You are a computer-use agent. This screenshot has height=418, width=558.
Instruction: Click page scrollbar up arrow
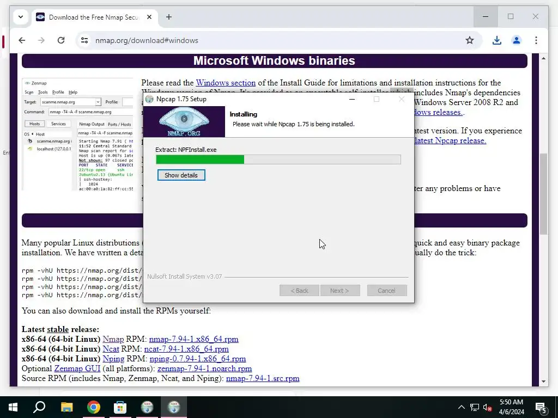(x=543, y=58)
